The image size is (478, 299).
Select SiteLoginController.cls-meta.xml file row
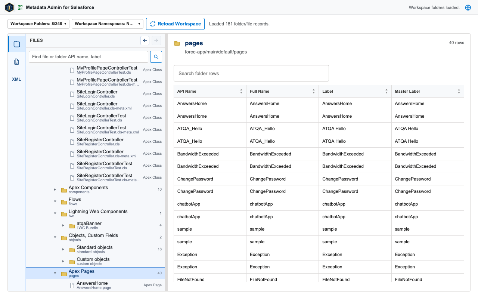(95, 106)
